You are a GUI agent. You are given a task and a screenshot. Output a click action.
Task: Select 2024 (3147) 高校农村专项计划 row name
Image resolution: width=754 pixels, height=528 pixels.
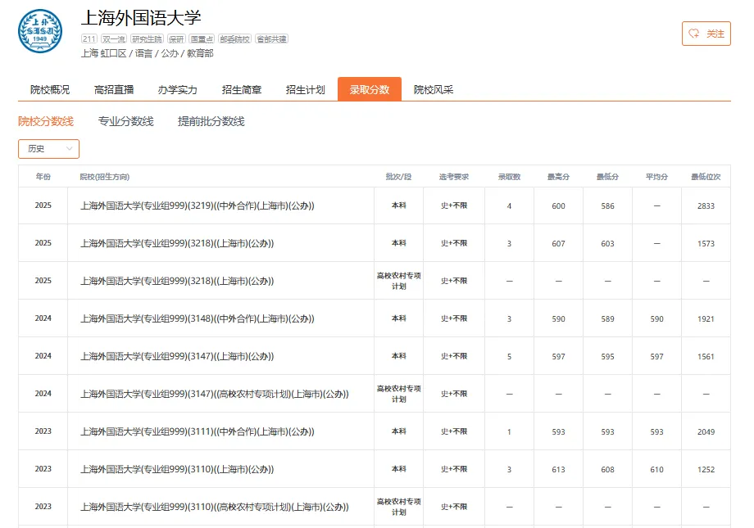[215, 394]
